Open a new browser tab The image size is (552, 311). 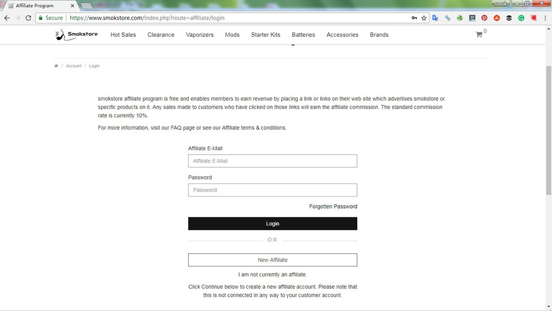(x=87, y=6)
